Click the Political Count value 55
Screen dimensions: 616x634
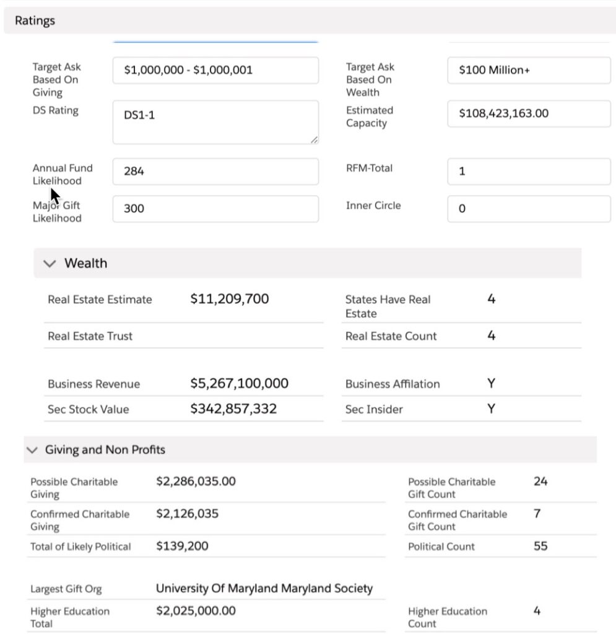(x=540, y=546)
